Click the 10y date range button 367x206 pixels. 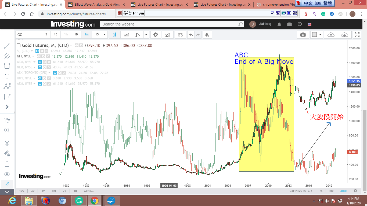[22, 191]
